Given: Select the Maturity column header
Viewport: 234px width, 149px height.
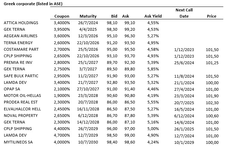Looking at the screenshot, I should coord(88,16).
